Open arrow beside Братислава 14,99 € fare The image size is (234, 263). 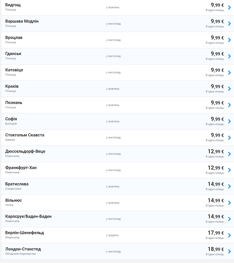[230, 186]
